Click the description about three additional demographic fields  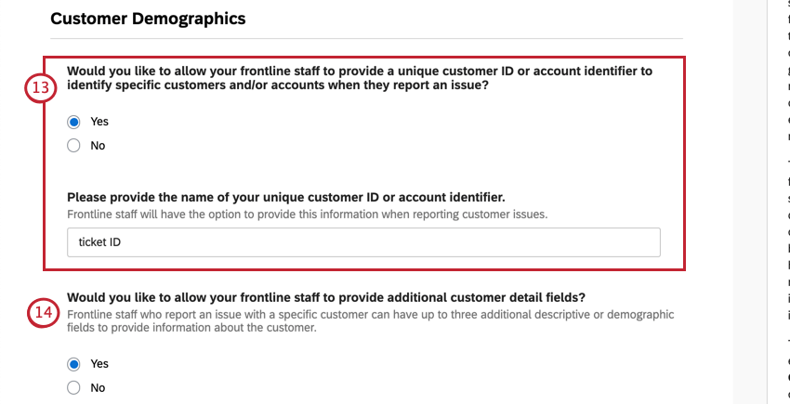370,321
